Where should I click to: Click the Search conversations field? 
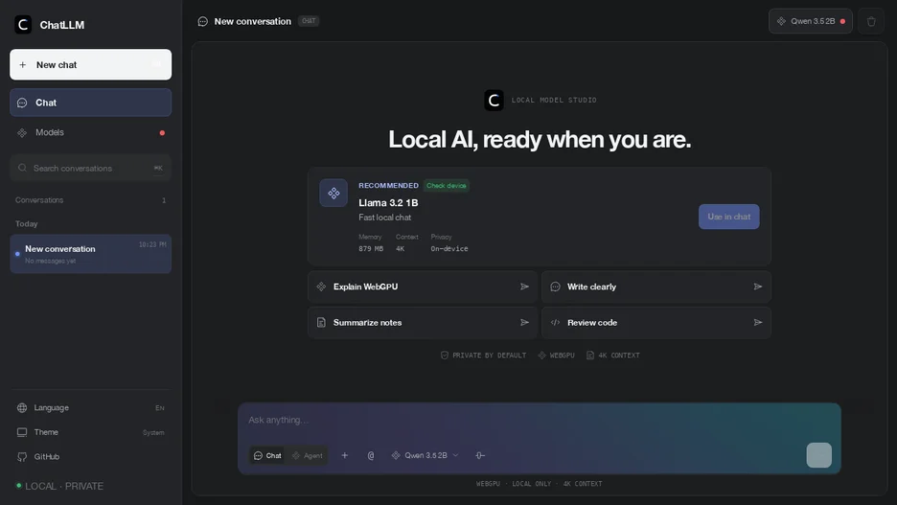(90, 168)
